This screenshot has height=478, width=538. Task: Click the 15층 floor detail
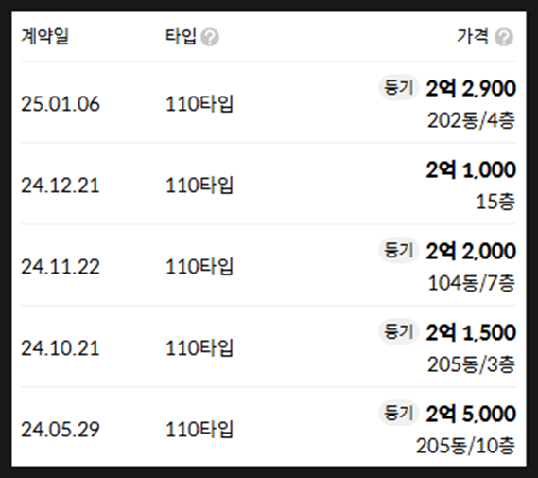(495, 202)
